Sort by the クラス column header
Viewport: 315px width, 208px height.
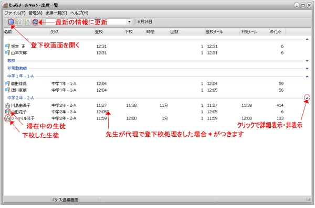tap(72, 31)
